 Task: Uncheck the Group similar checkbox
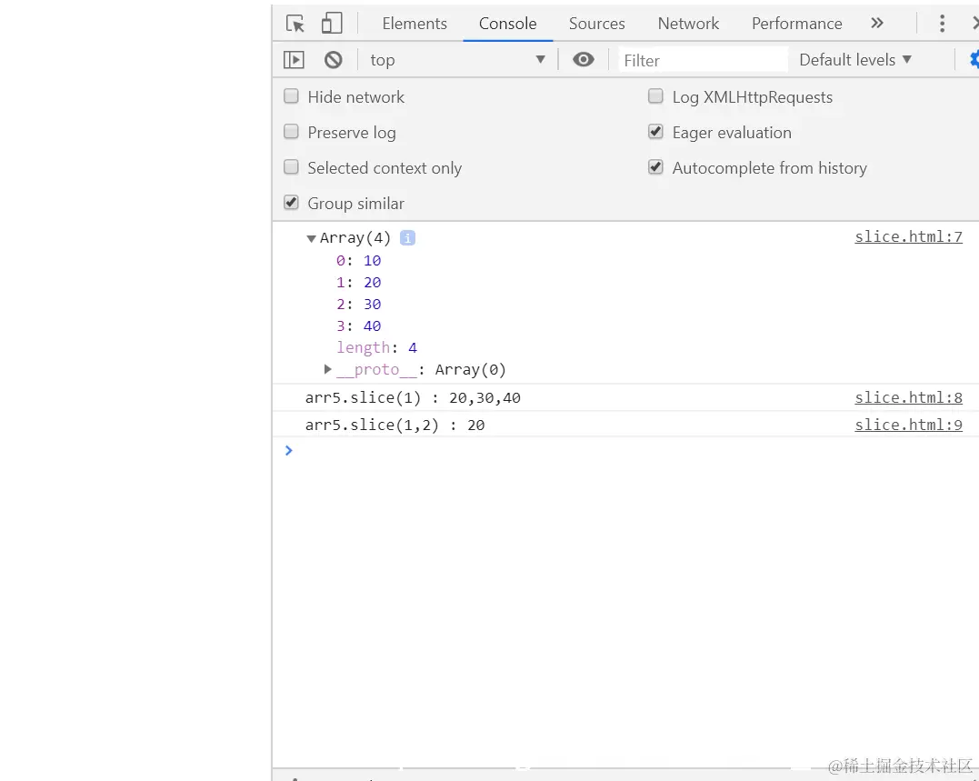click(291, 202)
